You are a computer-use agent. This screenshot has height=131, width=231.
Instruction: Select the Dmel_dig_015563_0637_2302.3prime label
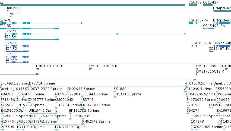(x=31, y=89)
